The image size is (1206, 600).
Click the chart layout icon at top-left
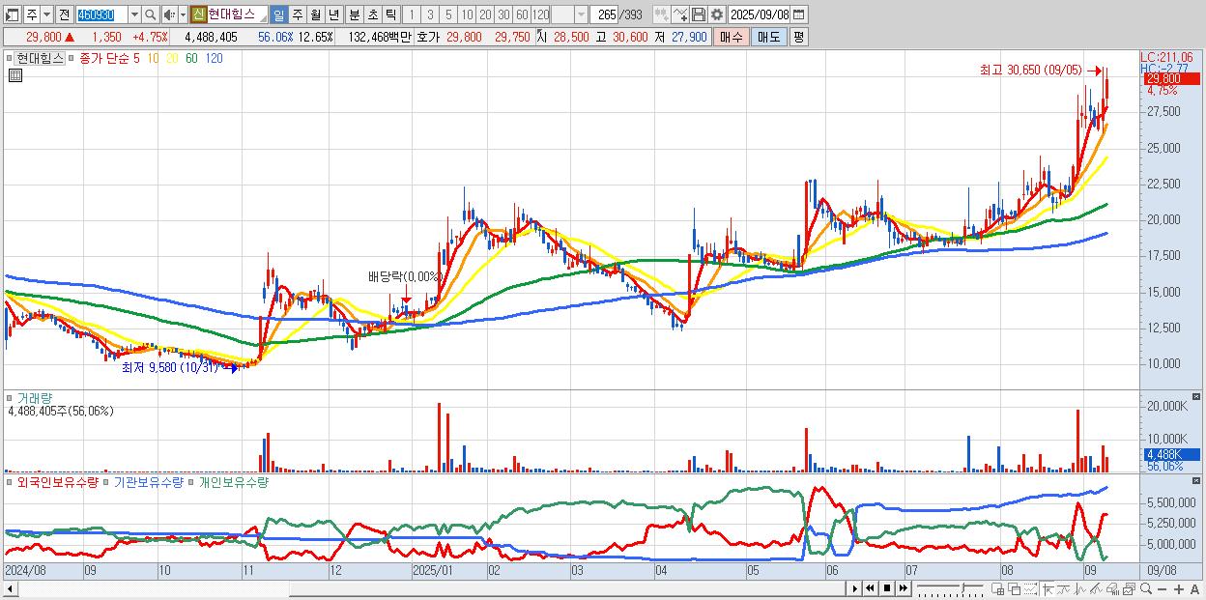(12, 14)
